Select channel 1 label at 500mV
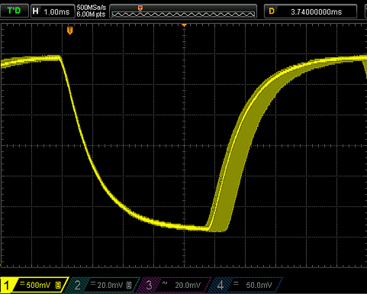Image resolution: width=367 pixels, height=294 pixels. [x=34, y=285]
